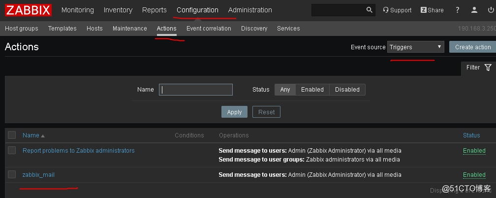Open the Reports menu
The image size is (496, 198).
(x=155, y=10)
